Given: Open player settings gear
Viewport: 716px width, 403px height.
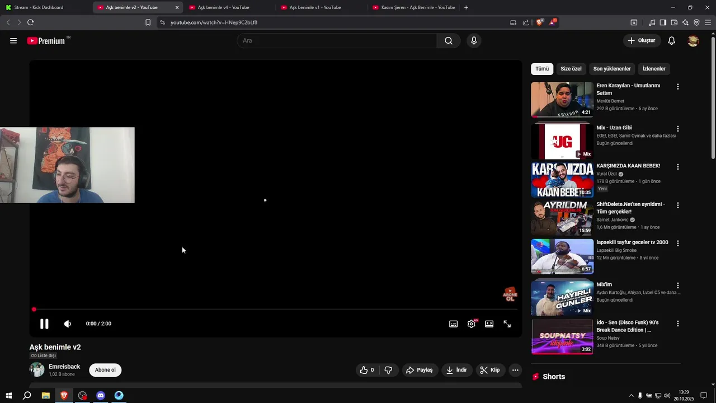Looking at the screenshot, I should point(472,324).
